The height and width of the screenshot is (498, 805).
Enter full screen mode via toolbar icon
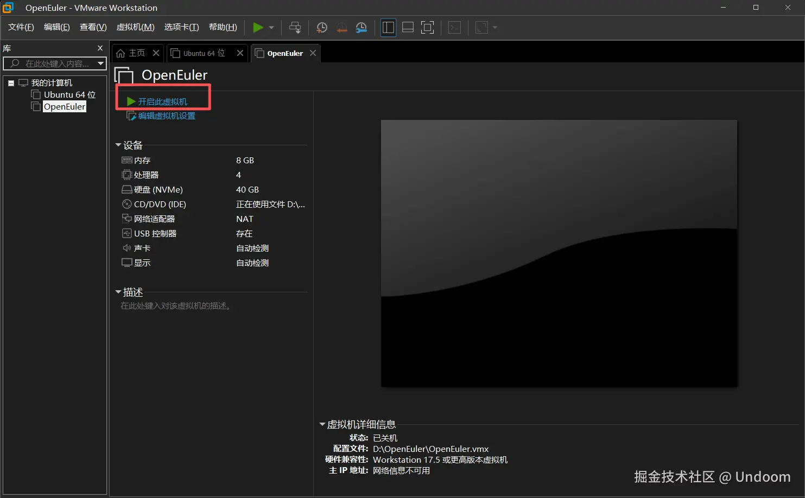[428, 27]
